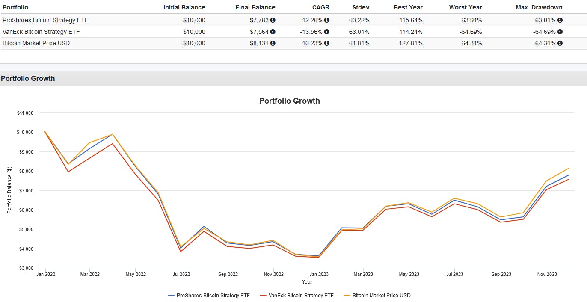Screen dimensions: 587x302
Task: Open info icon next to -10.23% CAGR
Action: (327, 43)
